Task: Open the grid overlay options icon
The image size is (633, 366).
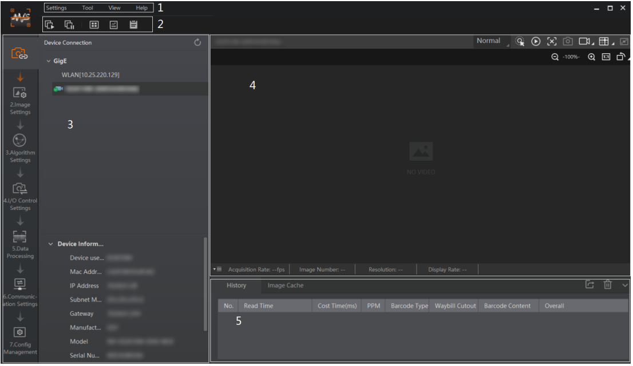Action: click(604, 42)
